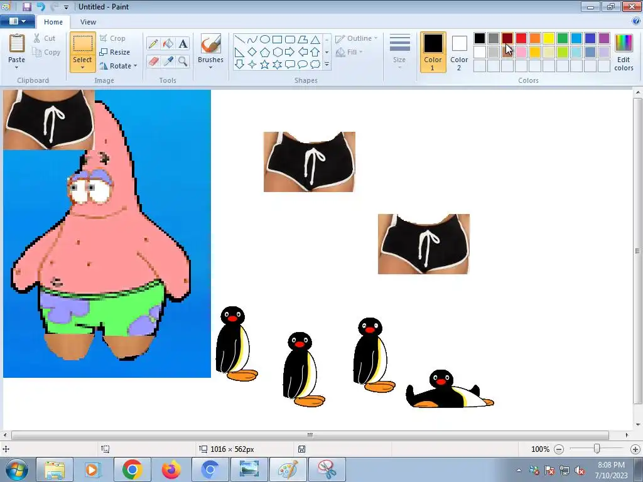This screenshot has width=643, height=482.
Task: Open the Outline dropdown
Action: (x=357, y=38)
